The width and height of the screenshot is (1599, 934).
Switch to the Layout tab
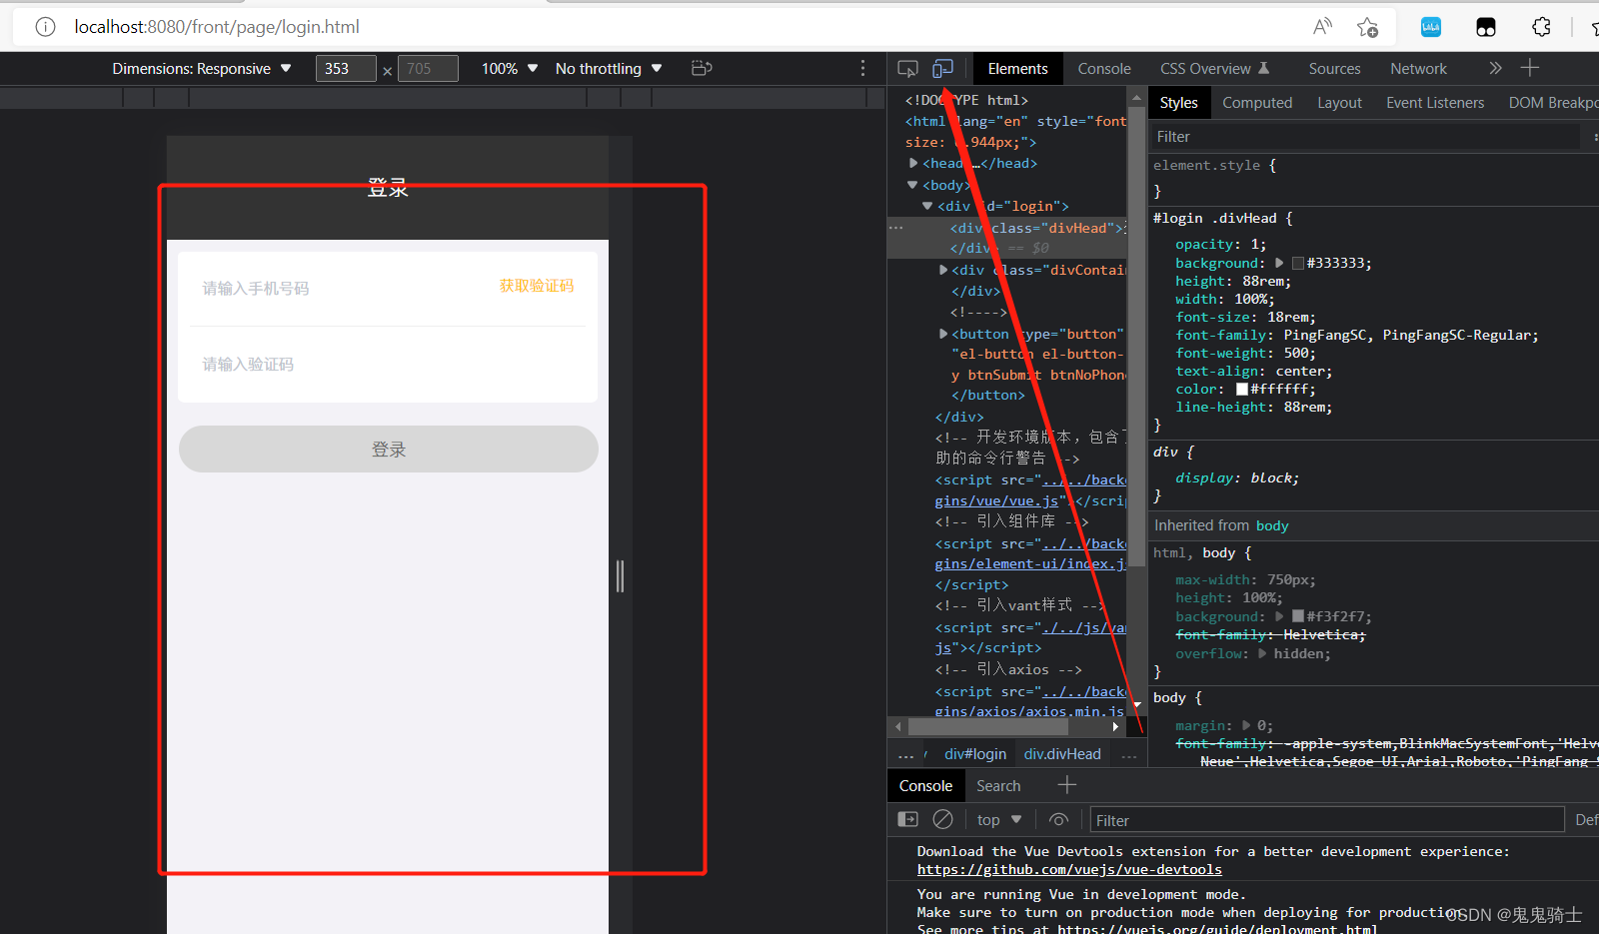click(x=1339, y=102)
